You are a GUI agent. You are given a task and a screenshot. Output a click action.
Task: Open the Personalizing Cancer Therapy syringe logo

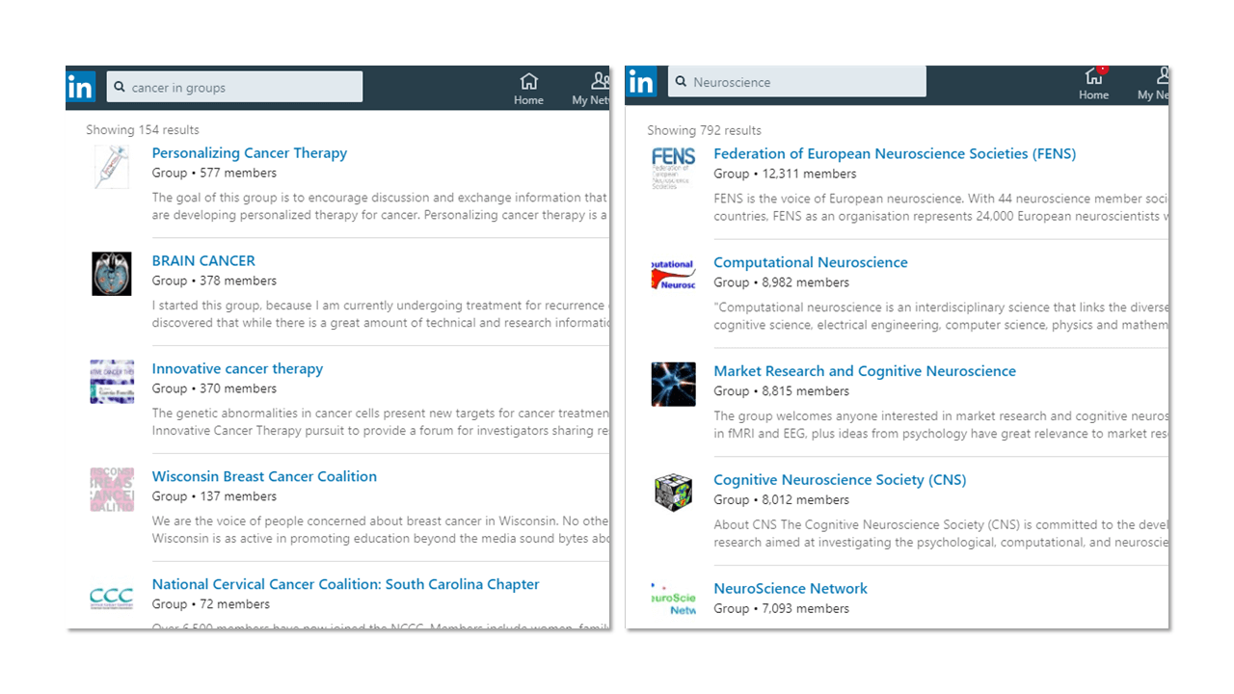coord(112,167)
